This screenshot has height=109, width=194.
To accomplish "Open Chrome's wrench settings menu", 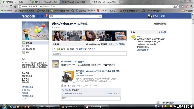I will [x=192, y=6].
